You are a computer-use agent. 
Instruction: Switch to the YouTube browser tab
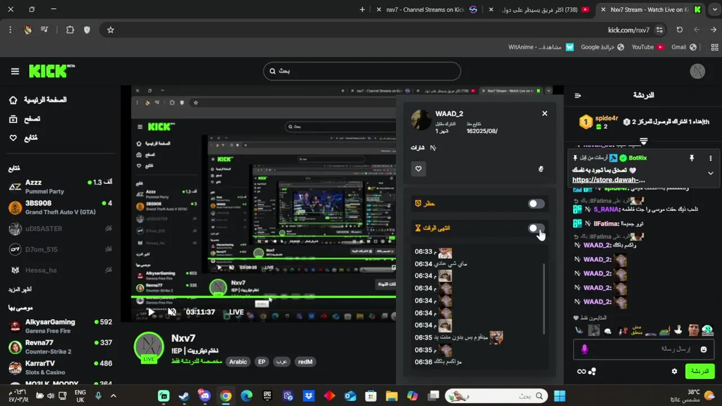(540, 10)
